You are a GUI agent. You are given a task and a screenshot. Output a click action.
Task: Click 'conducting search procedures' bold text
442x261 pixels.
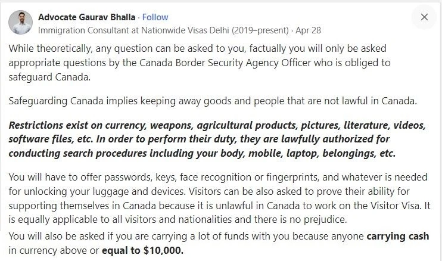[78, 154]
